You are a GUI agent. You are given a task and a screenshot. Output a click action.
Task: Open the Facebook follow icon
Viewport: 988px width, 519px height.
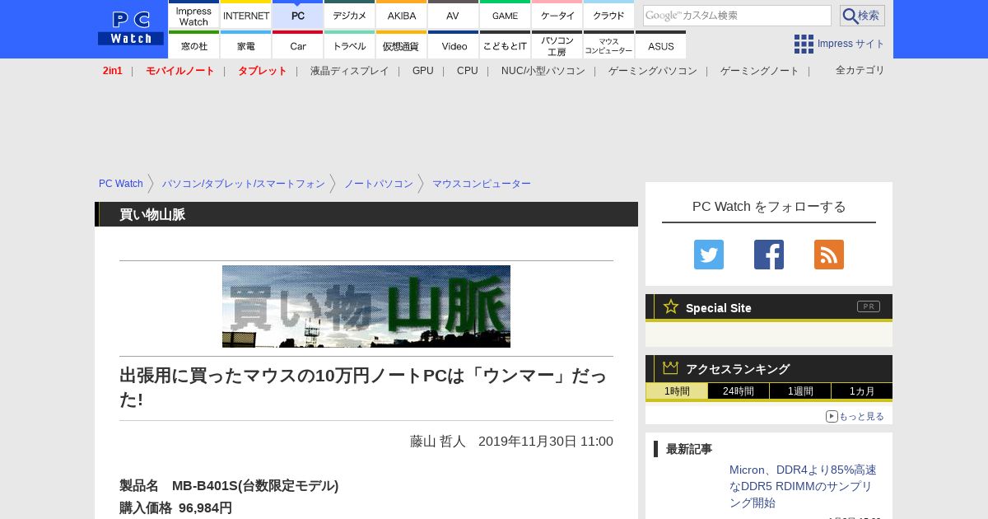[769, 255]
